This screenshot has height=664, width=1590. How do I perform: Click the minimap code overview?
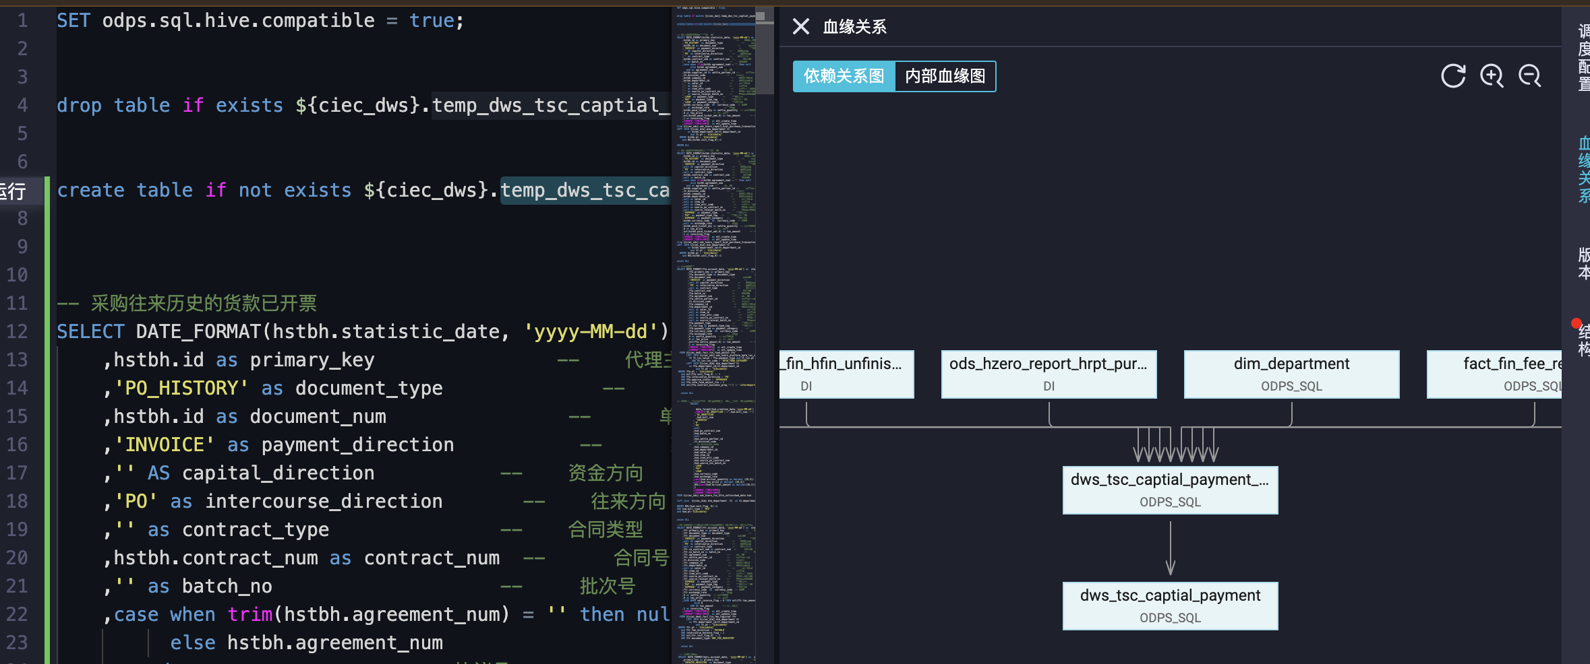pyautogui.click(x=715, y=337)
